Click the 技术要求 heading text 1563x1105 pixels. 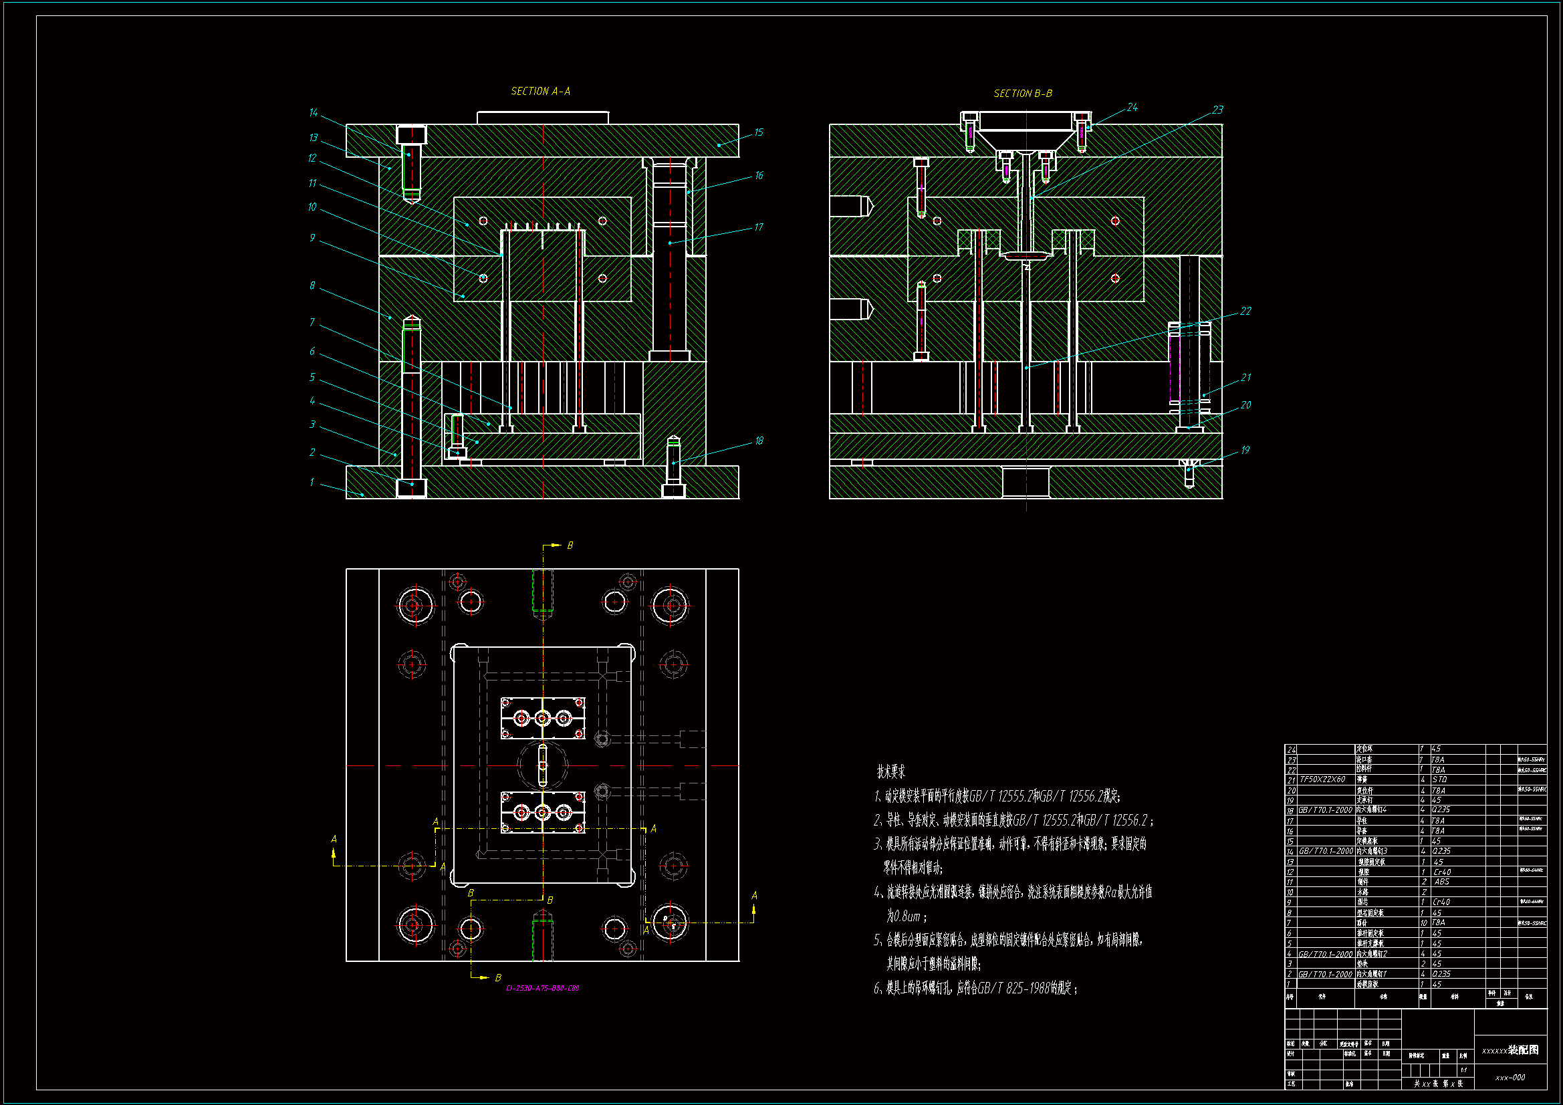(x=890, y=771)
